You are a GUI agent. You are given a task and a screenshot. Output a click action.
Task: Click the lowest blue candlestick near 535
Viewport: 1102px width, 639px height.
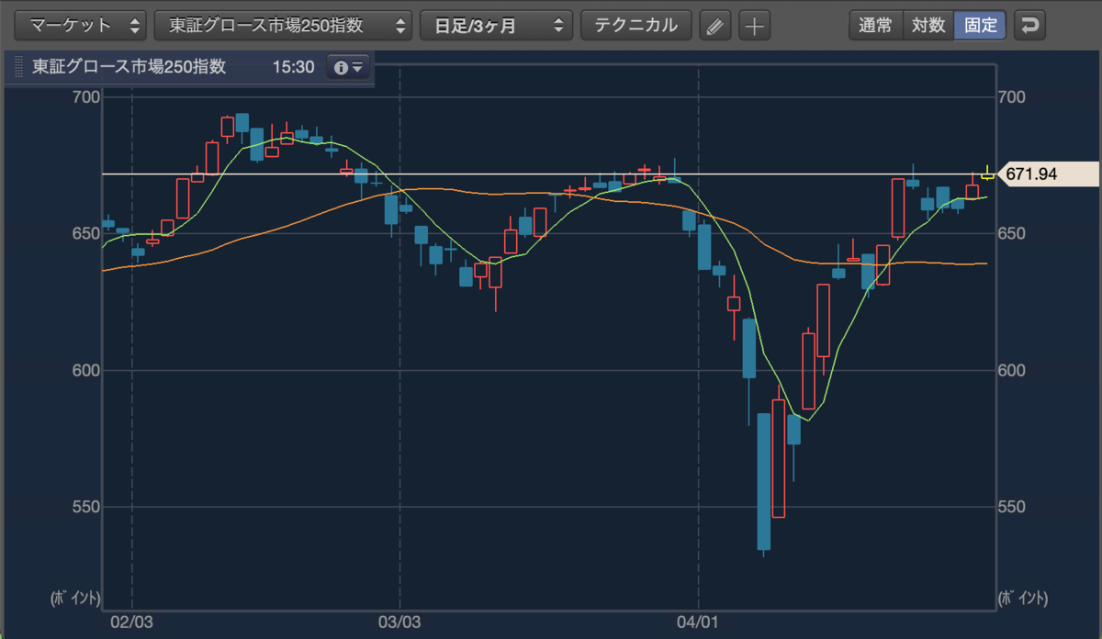763,481
